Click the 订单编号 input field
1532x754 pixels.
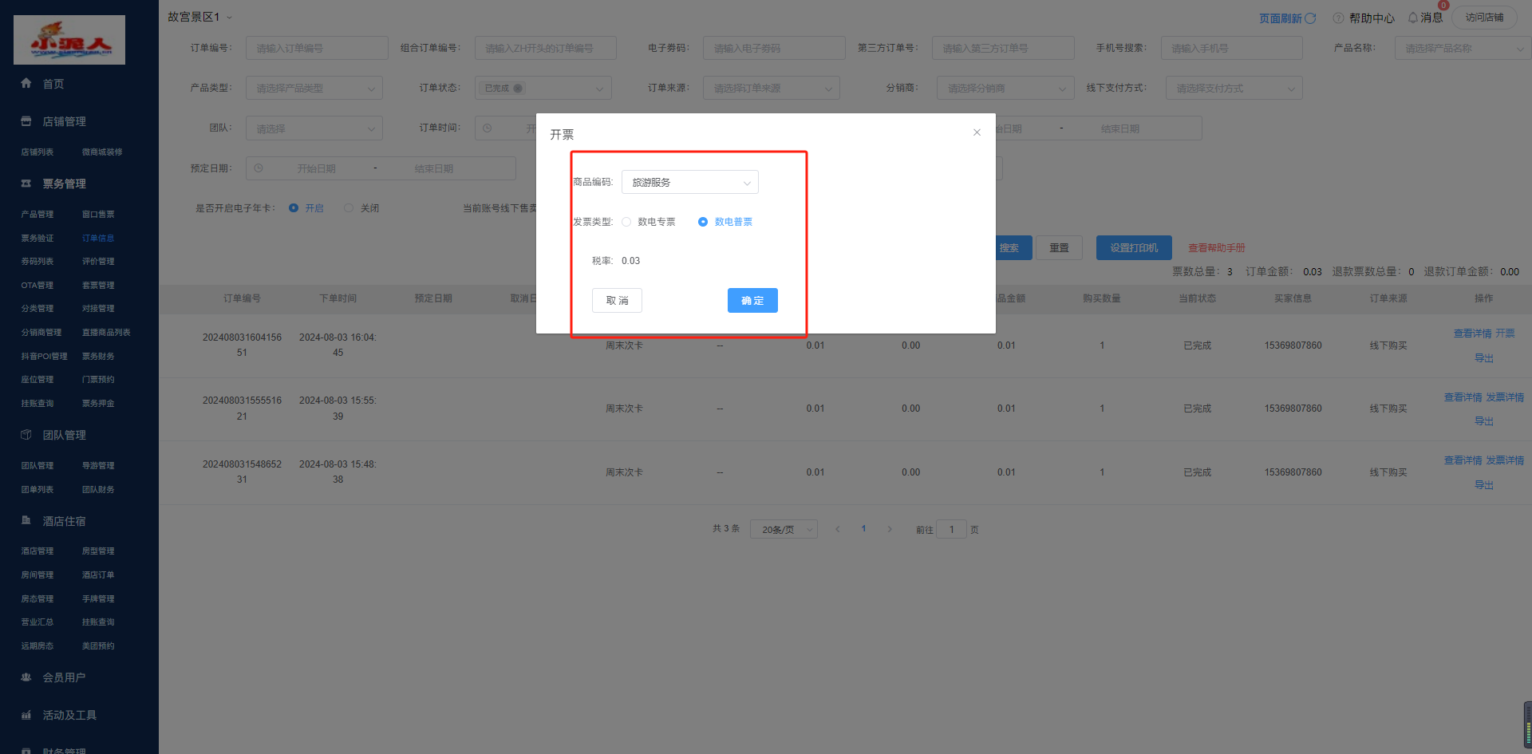click(x=317, y=48)
